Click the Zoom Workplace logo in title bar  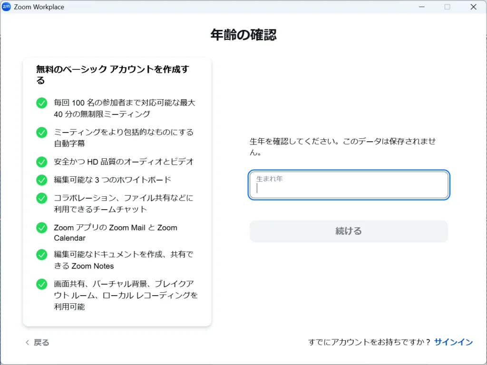point(6,7)
